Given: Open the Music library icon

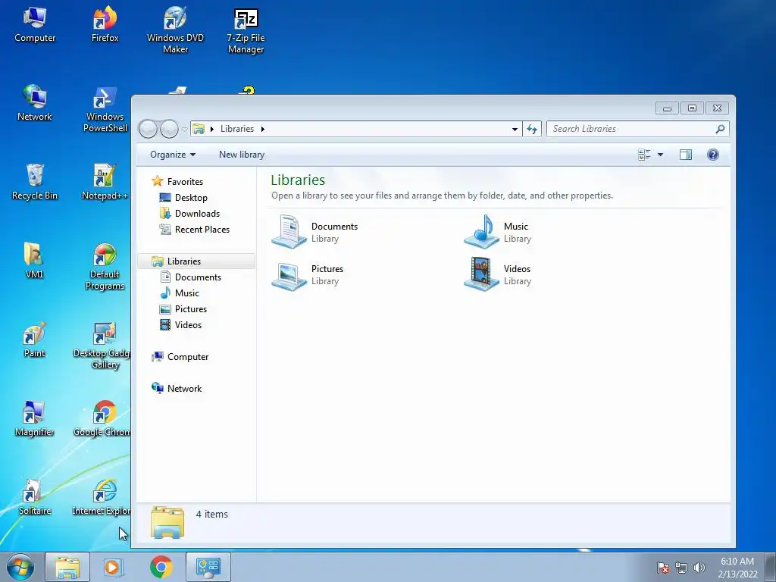Looking at the screenshot, I should 481,232.
